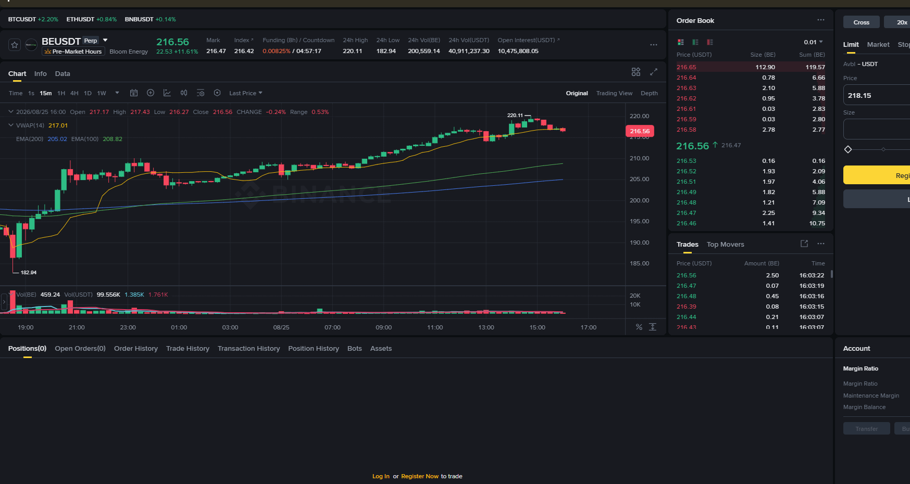Open ticker bar more options ellipsis
Viewport: 910px width, 484px height.
pyautogui.click(x=654, y=45)
